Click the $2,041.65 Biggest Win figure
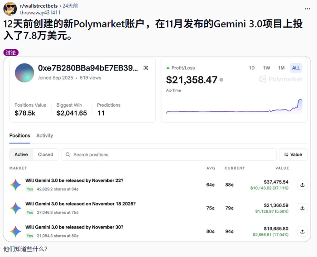The image size is (317, 257). coord(72,113)
